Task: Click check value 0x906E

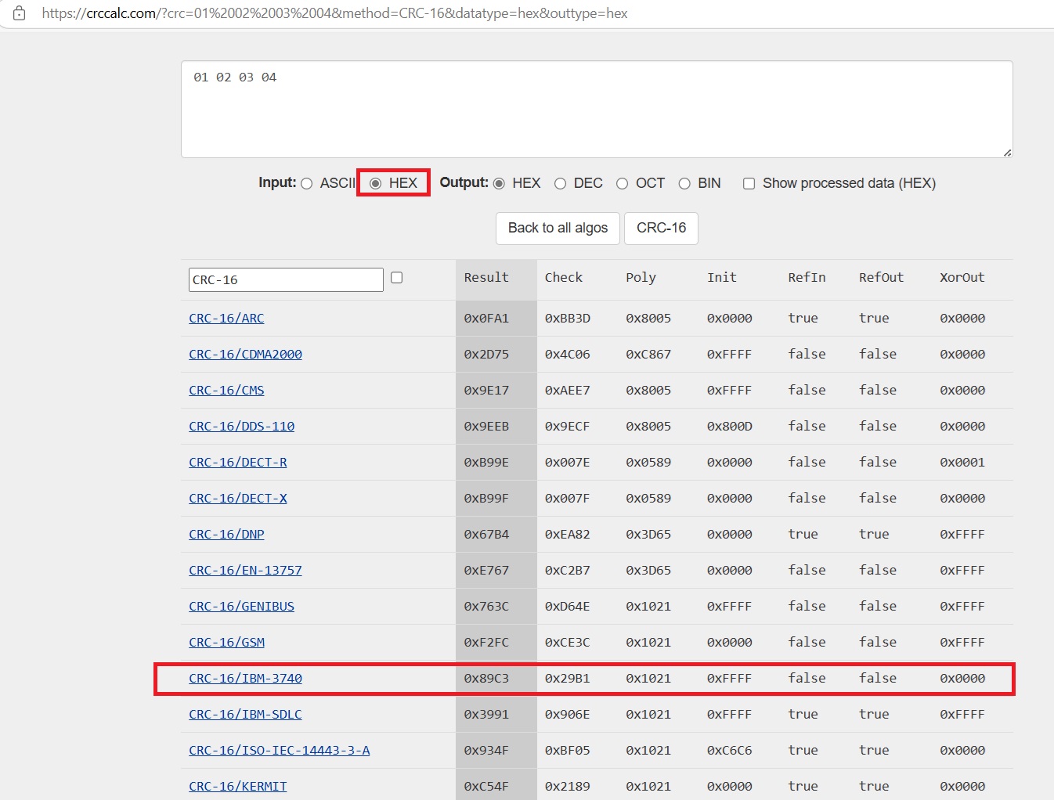Action: click(x=567, y=714)
